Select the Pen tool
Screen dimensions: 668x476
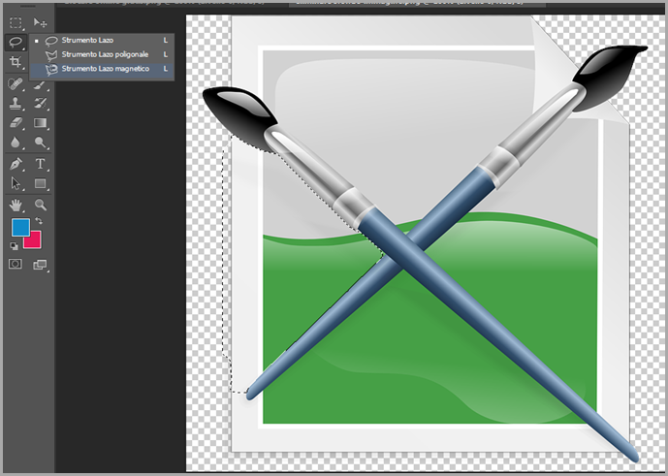[x=16, y=164]
